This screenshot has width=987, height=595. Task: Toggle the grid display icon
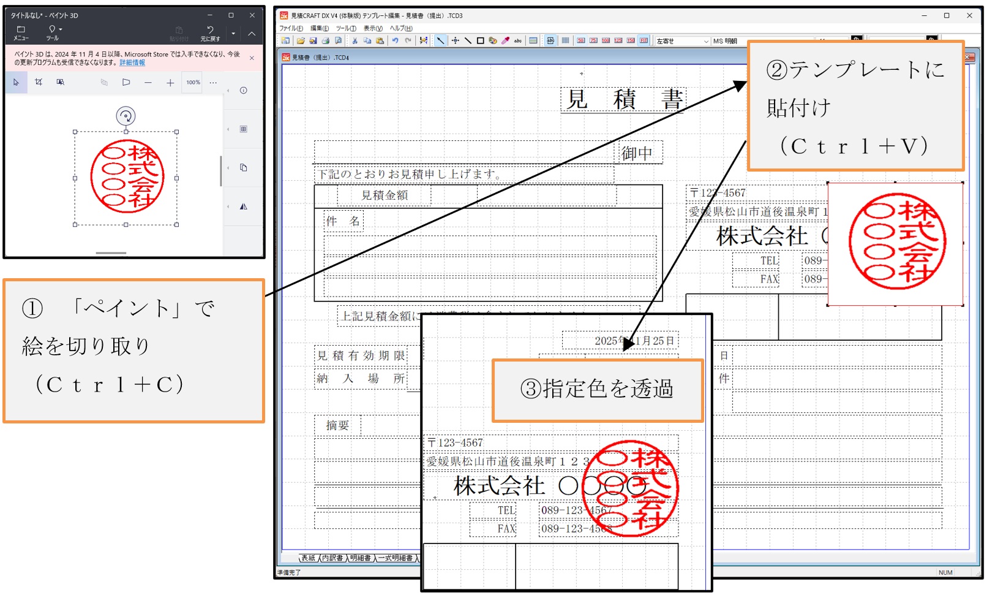point(565,41)
